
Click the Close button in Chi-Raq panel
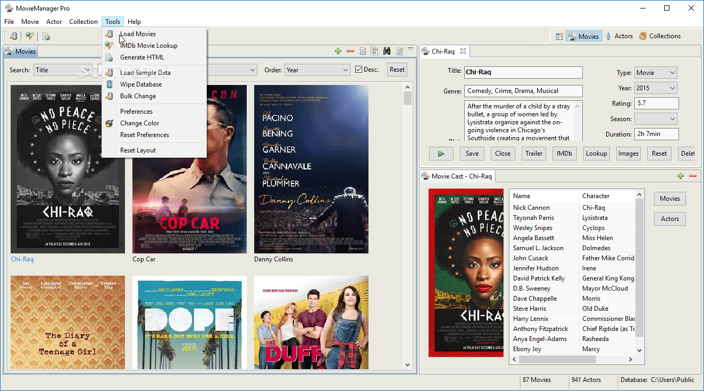pos(503,154)
